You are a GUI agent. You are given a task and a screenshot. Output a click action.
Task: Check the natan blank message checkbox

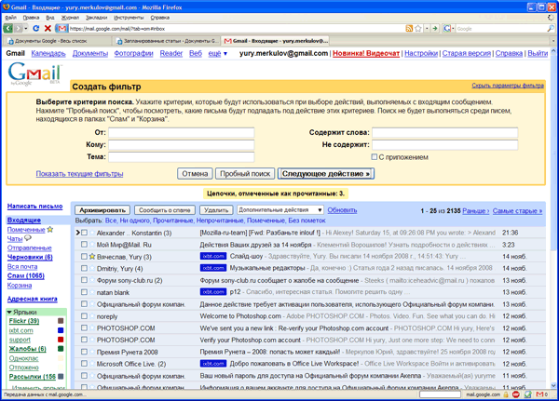click(84, 292)
